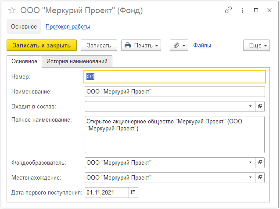Open the Файлы link

coord(202,45)
